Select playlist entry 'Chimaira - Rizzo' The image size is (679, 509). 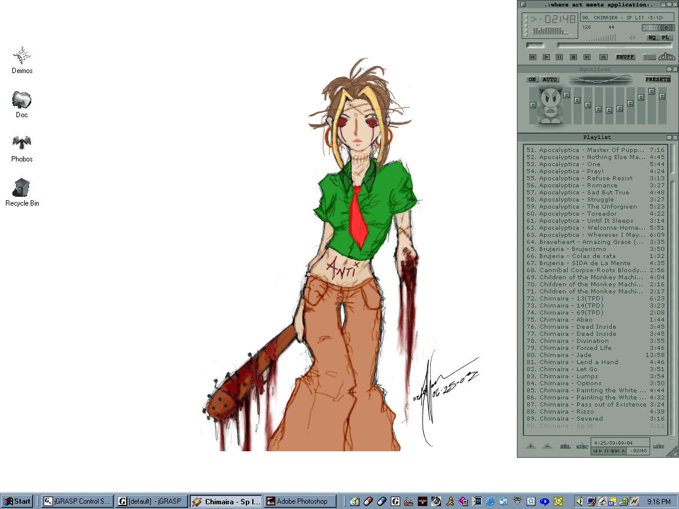point(595,412)
